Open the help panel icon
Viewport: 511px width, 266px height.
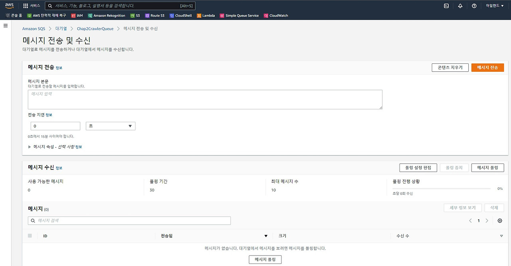(474, 6)
